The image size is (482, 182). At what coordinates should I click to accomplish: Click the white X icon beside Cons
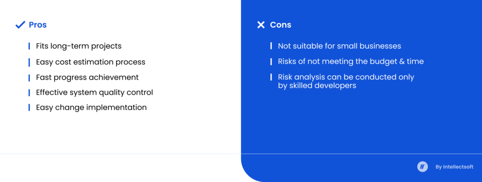coord(261,25)
